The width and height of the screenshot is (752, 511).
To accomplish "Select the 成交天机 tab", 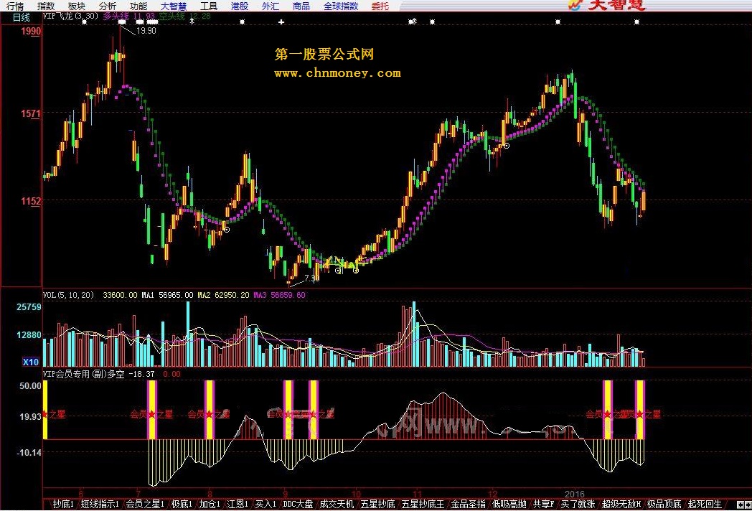I will coord(337,505).
